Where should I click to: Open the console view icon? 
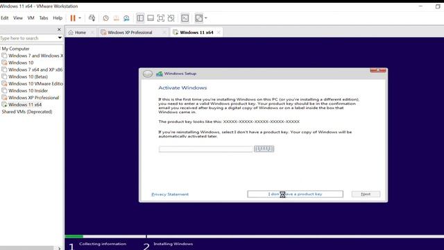coord(185,18)
